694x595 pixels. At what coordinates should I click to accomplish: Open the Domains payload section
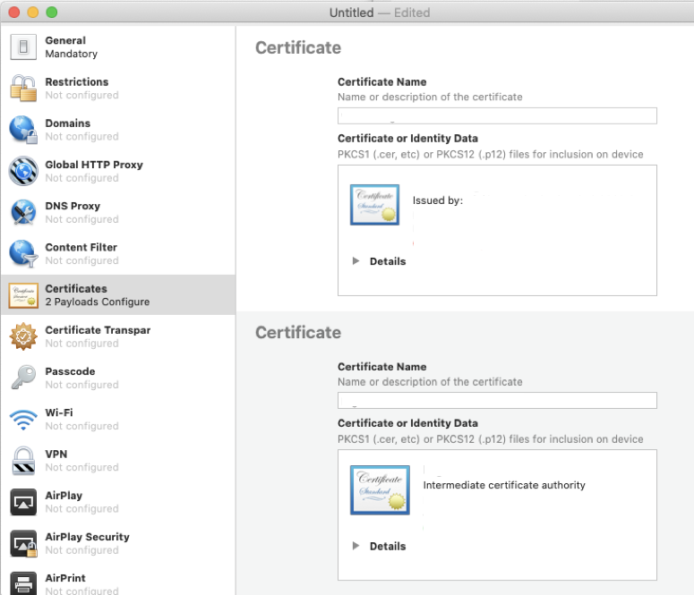pyautogui.click(x=117, y=130)
